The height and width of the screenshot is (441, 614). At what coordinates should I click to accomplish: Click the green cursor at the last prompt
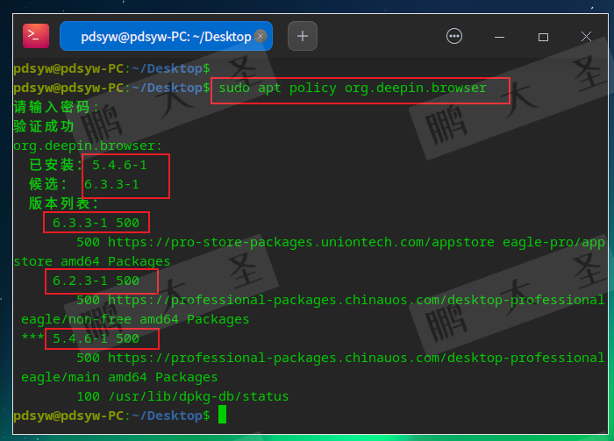pyautogui.click(x=222, y=415)
